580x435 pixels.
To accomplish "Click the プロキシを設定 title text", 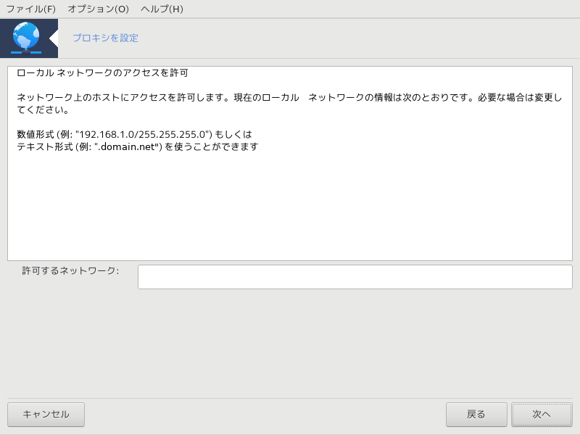I will tap(105, 38).
